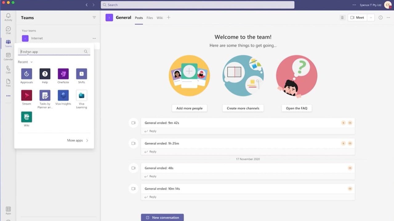Open the filter icon beside Teams header

pyautogui.click(x=94, y=17)
